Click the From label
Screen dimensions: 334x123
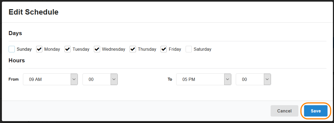click(x=13, y=79)
